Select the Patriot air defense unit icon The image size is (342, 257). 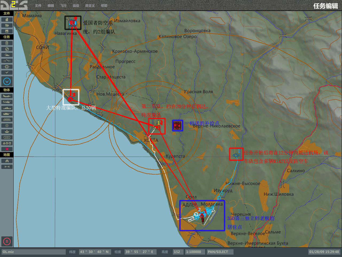pos(73,23)
